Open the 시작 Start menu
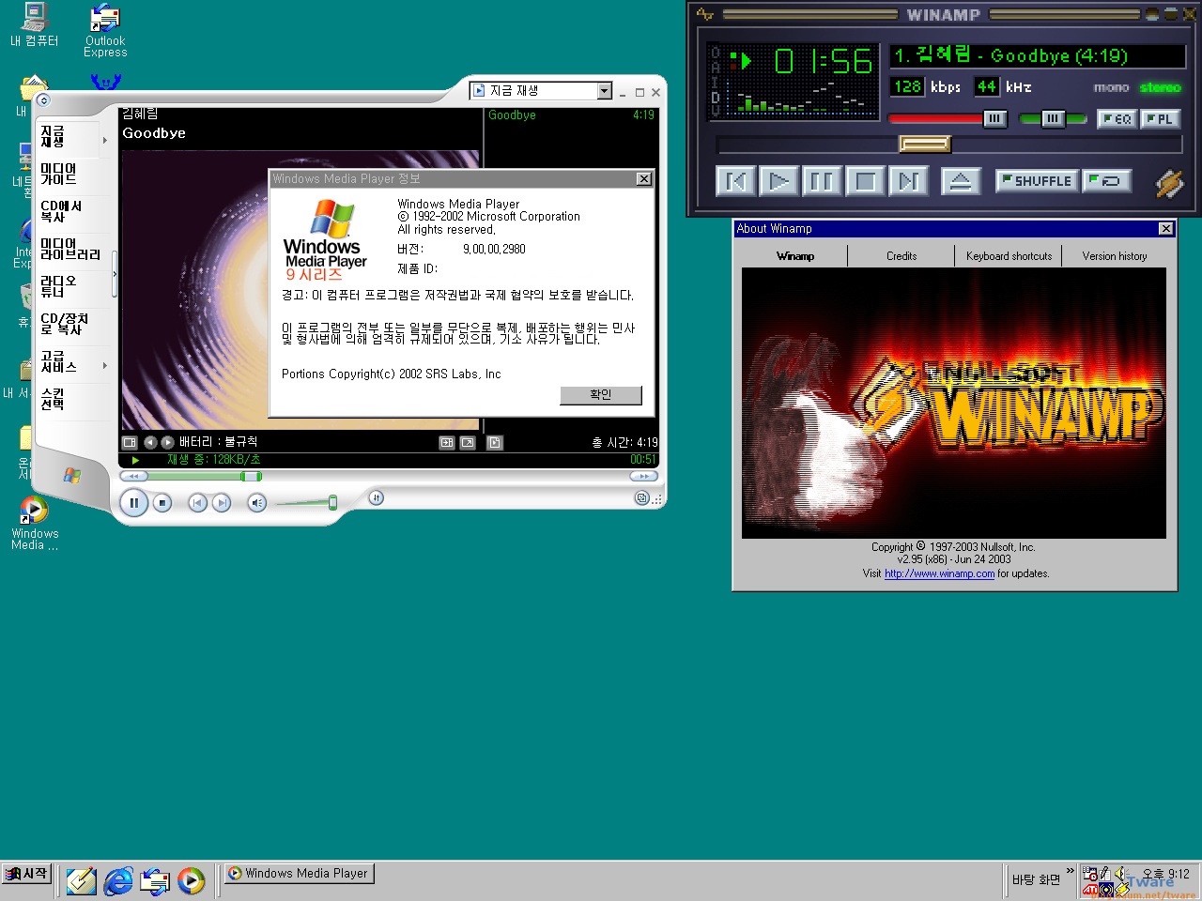Image resolution: width=1202 pixels, height=901 pixels. coord(27,874)
